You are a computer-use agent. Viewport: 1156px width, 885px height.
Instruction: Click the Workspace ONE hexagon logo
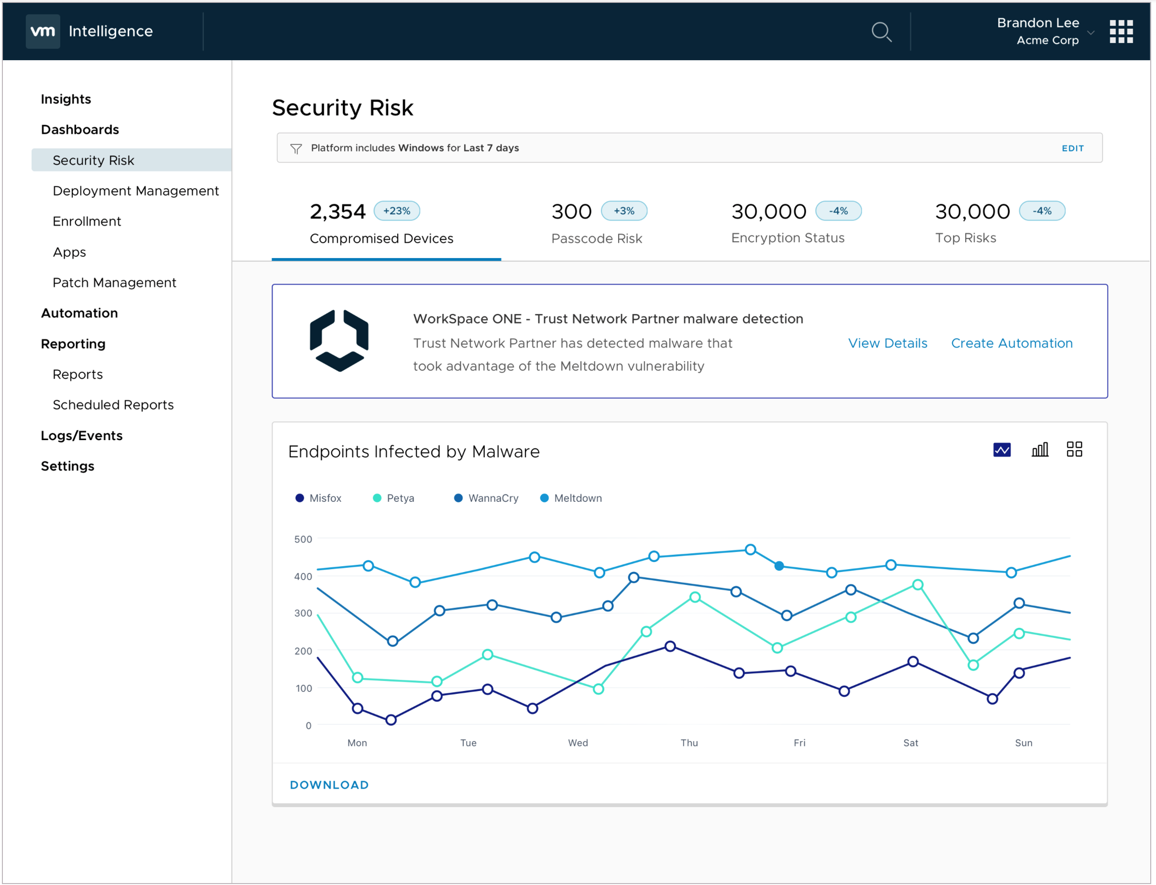click(x=339, y=341)
